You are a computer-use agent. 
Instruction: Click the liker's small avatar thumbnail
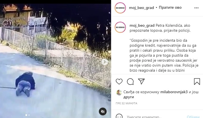pos(119,93)
